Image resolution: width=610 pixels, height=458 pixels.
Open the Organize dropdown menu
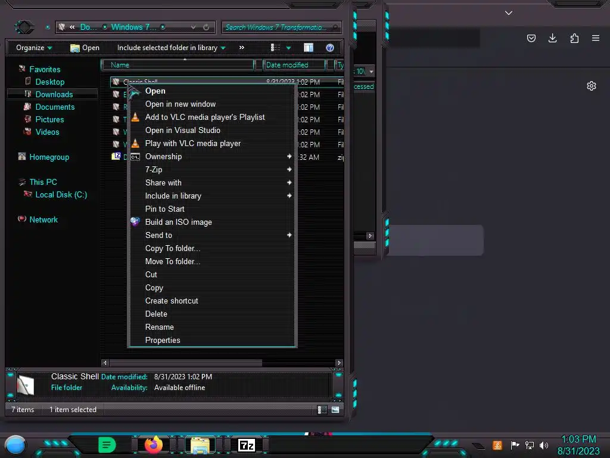(34, 48)
